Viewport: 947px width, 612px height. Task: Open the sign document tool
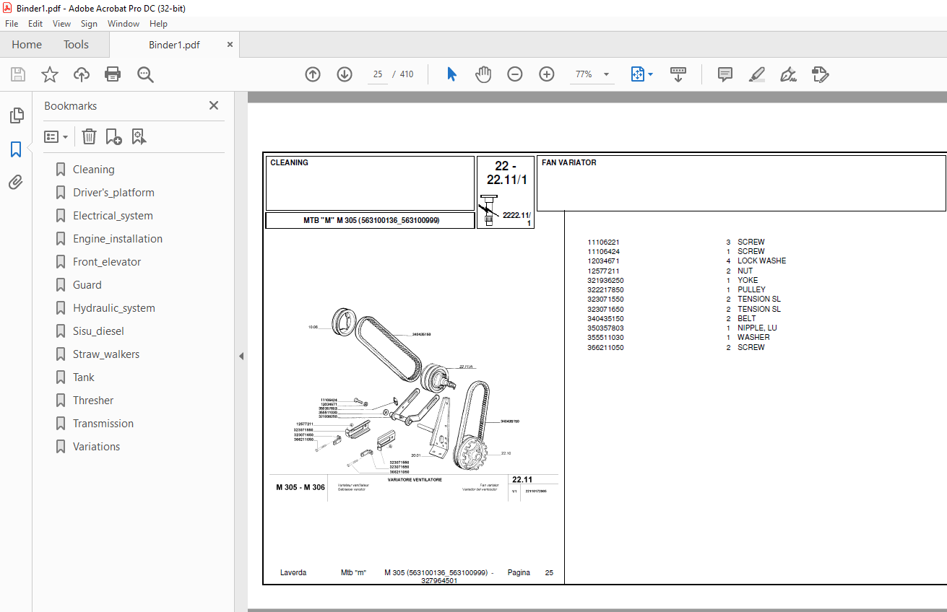click(788, 74)
